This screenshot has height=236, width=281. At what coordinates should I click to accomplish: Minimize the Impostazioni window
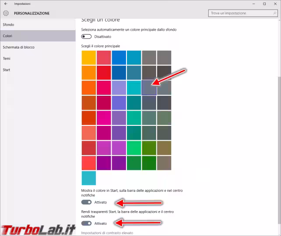tap(253, 4)
